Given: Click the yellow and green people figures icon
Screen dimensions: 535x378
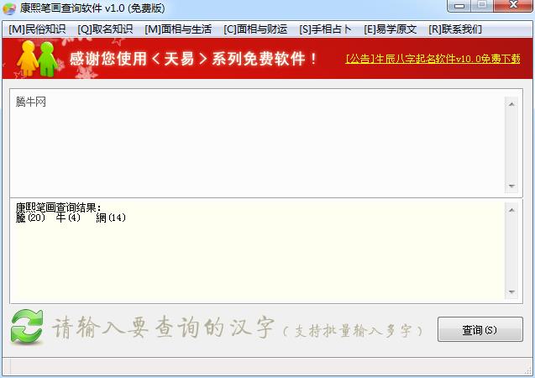Looking at the screenshot, I should tap(37, 59).
